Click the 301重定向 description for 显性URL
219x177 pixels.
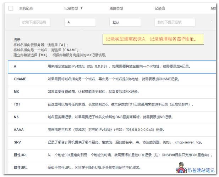(x=130, y=155)
